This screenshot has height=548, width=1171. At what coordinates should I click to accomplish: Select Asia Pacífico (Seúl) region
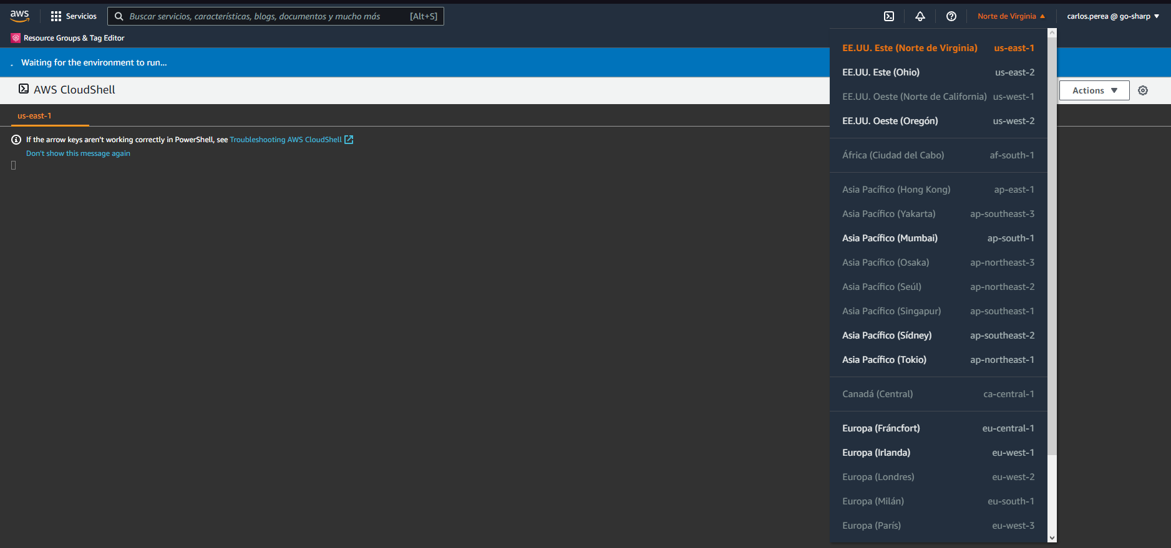pyautogui.click(x=938, y=287)
